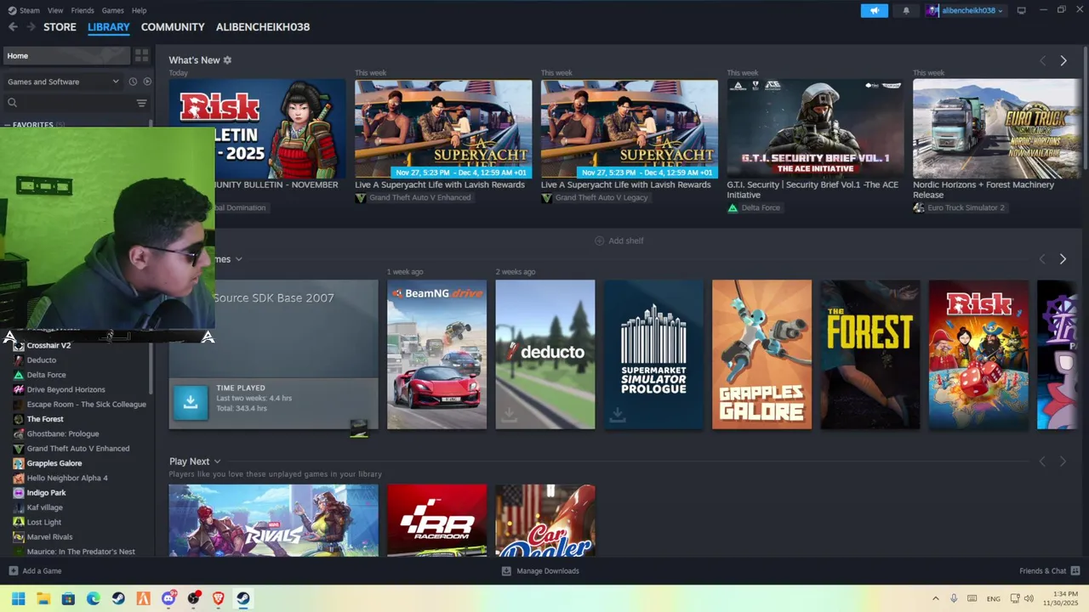Click Manage Downloads text
The height and width of the screenshot is (612, 1089).
click(548, 571)
